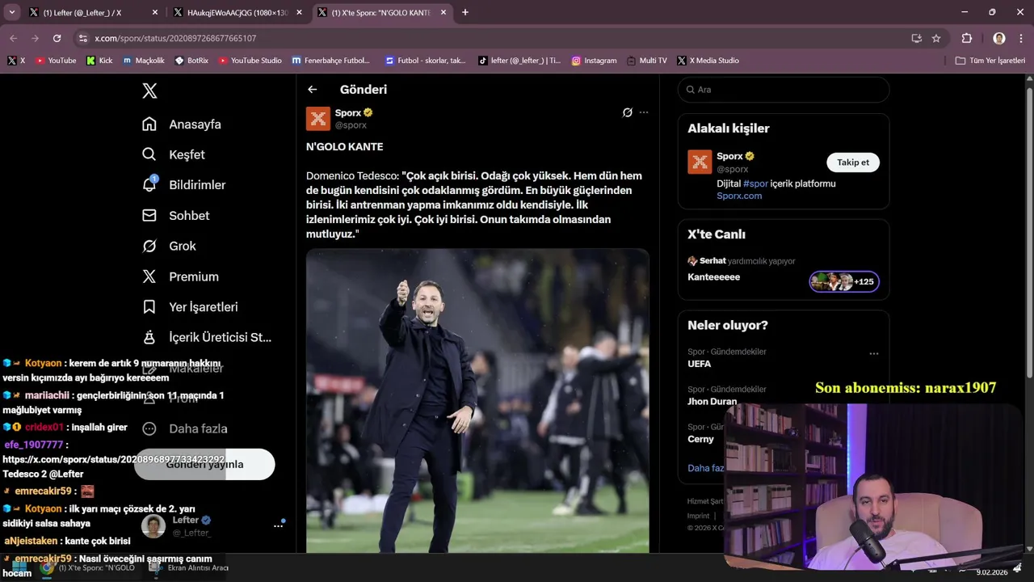Viewport: 1034px width, 582px height.
Task: Open the YouTube bookmark
Action: coord(56,61)
